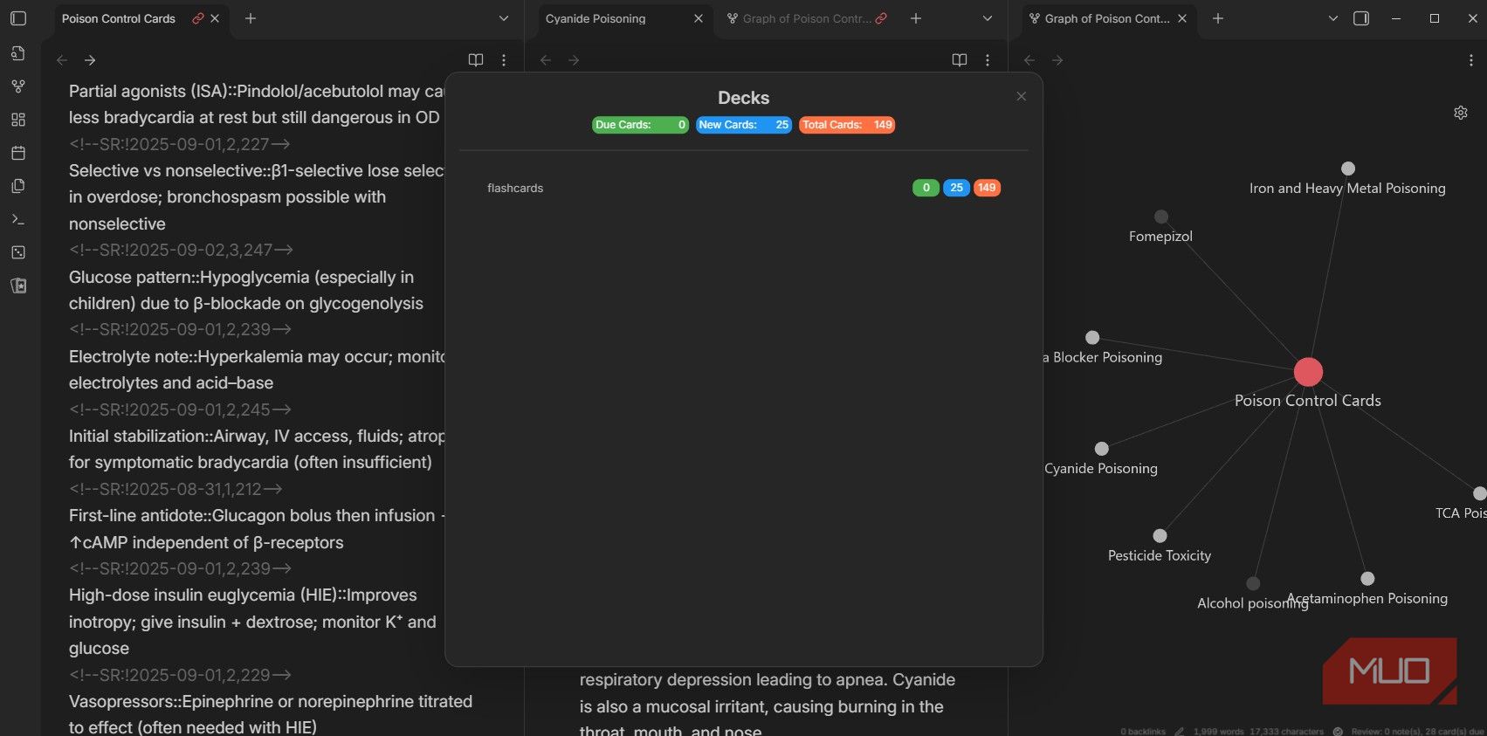Open more options in Poison Control Cards pane
This screenshot has height=736, width=1487.
point(504,60)
